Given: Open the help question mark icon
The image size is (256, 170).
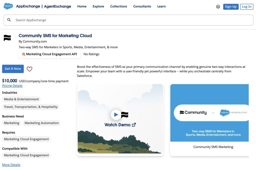Looking at the screenshot, I should coord(218,6).
